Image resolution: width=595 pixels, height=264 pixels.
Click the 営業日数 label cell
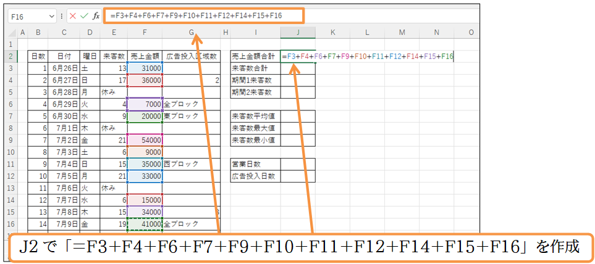click(256, 164)
